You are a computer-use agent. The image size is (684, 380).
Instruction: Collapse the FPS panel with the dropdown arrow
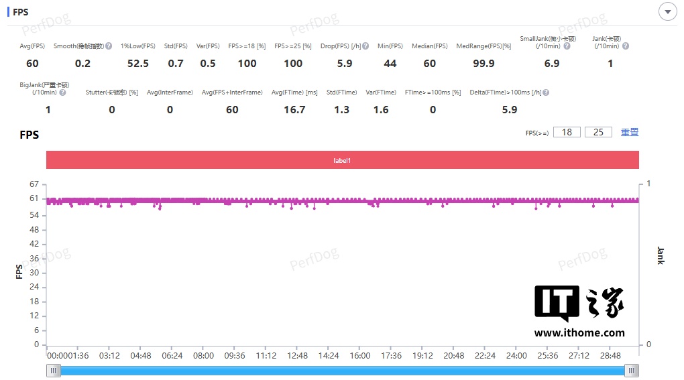tap(667, 12)
